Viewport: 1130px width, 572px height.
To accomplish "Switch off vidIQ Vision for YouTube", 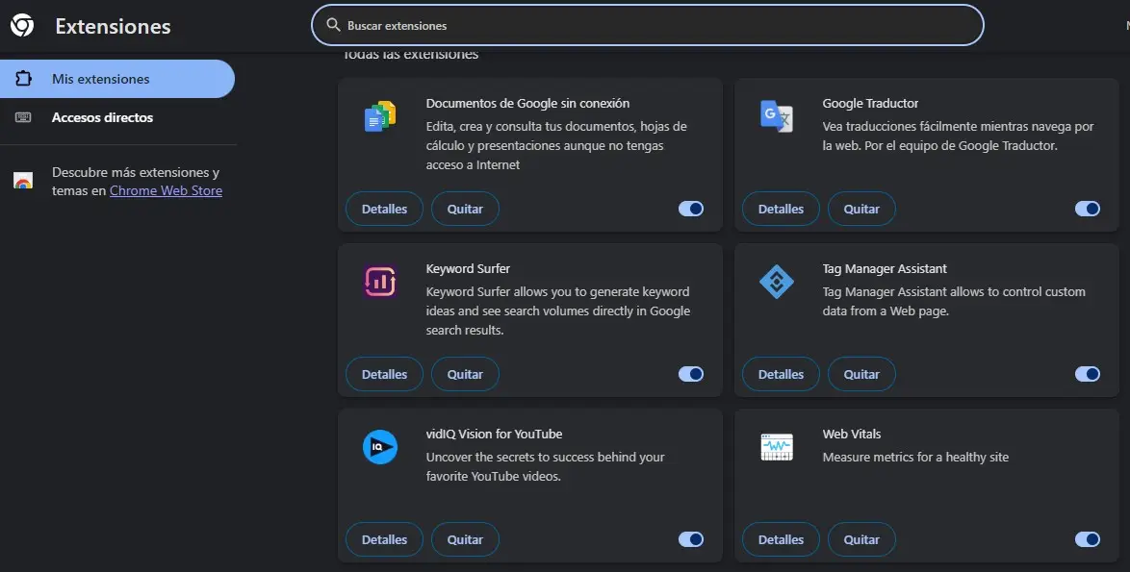I will (x=691, y=539).
